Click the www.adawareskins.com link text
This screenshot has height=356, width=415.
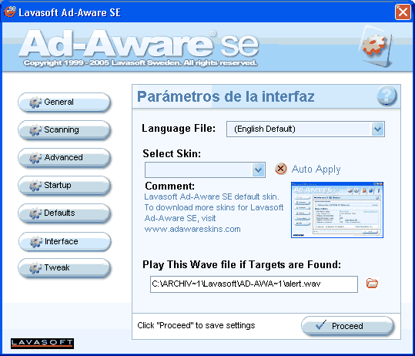(192, 229)
